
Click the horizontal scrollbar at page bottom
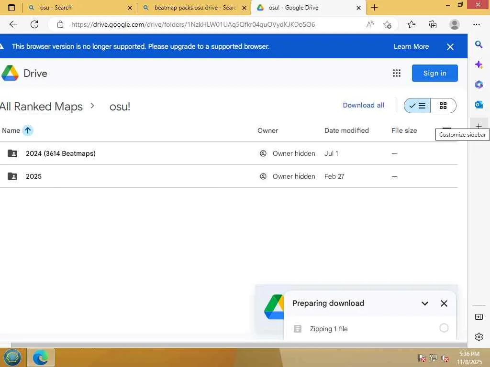[239, 345]
